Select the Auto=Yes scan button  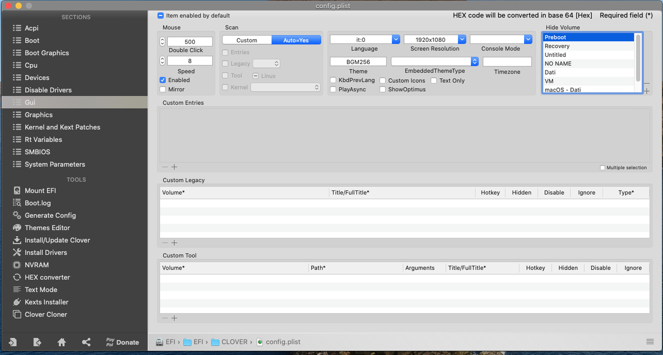pyautogui.click(x=296, y=40)
